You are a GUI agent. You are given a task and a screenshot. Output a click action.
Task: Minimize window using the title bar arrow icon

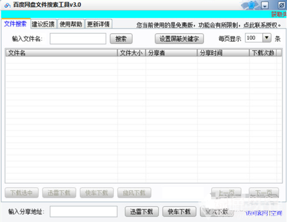(x=264, y=6)
